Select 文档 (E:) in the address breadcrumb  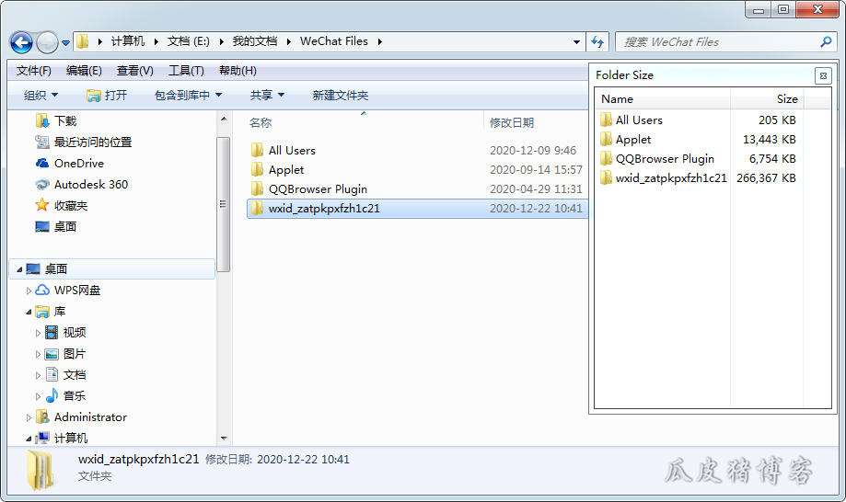point(189,41)
